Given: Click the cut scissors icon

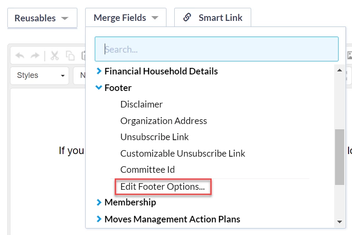Looking at the screenshot, I should tap(55, 55).
